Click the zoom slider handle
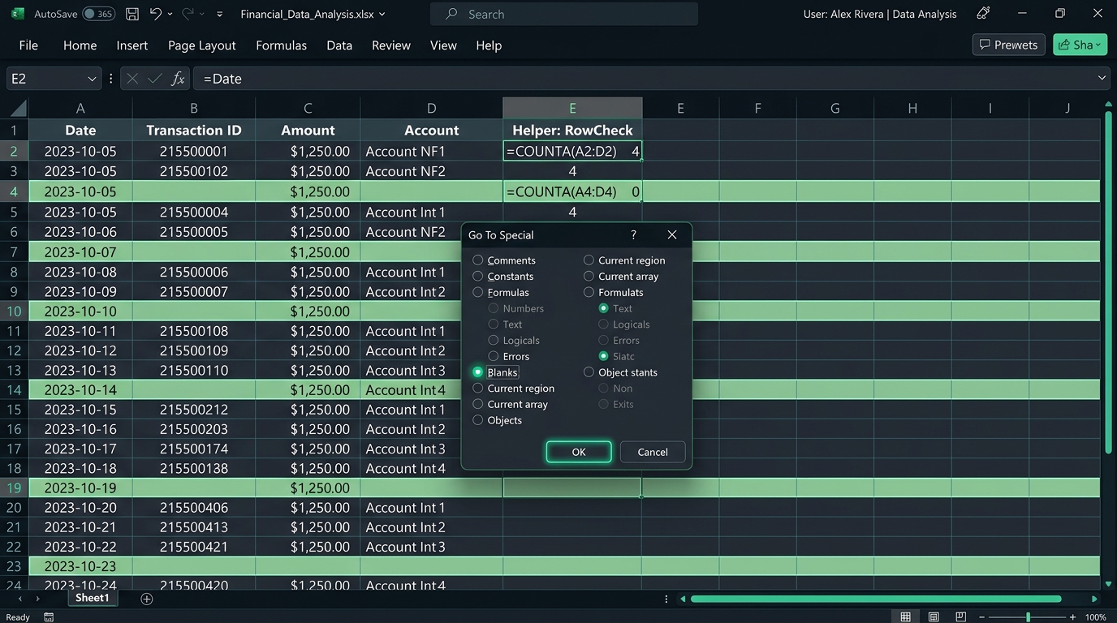This screenshot has height=623, width=1117. coord(1028,617)
